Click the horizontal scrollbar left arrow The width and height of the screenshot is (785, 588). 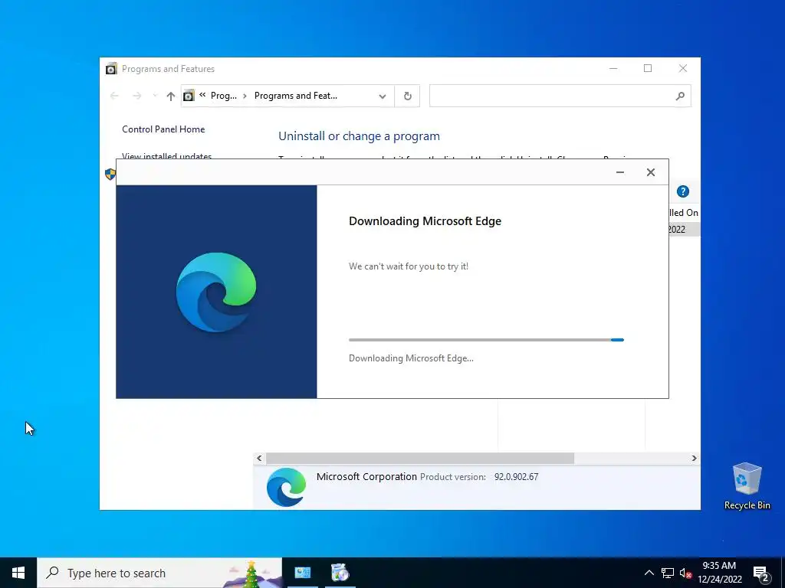tap(259, 458)
